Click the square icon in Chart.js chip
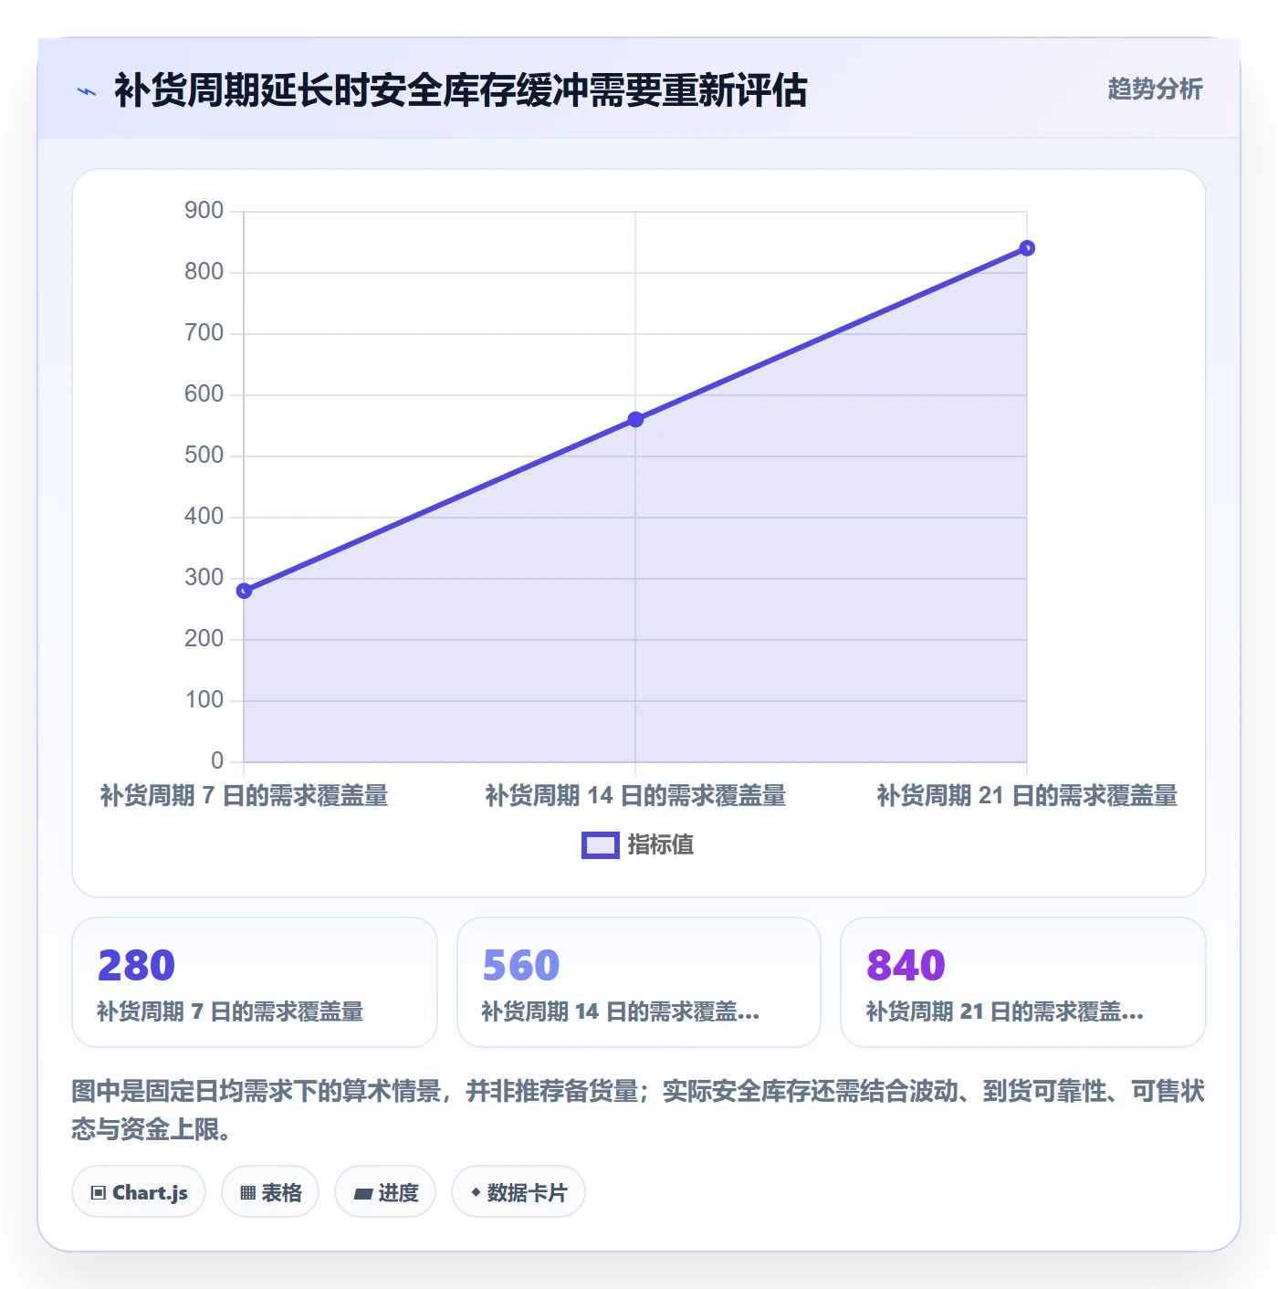 pos(99,1193)
